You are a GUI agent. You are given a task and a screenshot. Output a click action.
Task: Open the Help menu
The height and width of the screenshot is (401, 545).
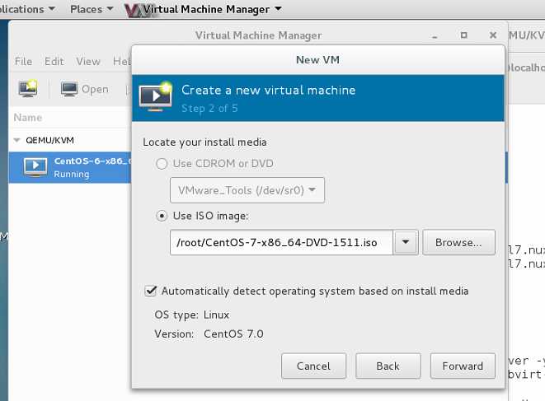(x=122, y=62)
